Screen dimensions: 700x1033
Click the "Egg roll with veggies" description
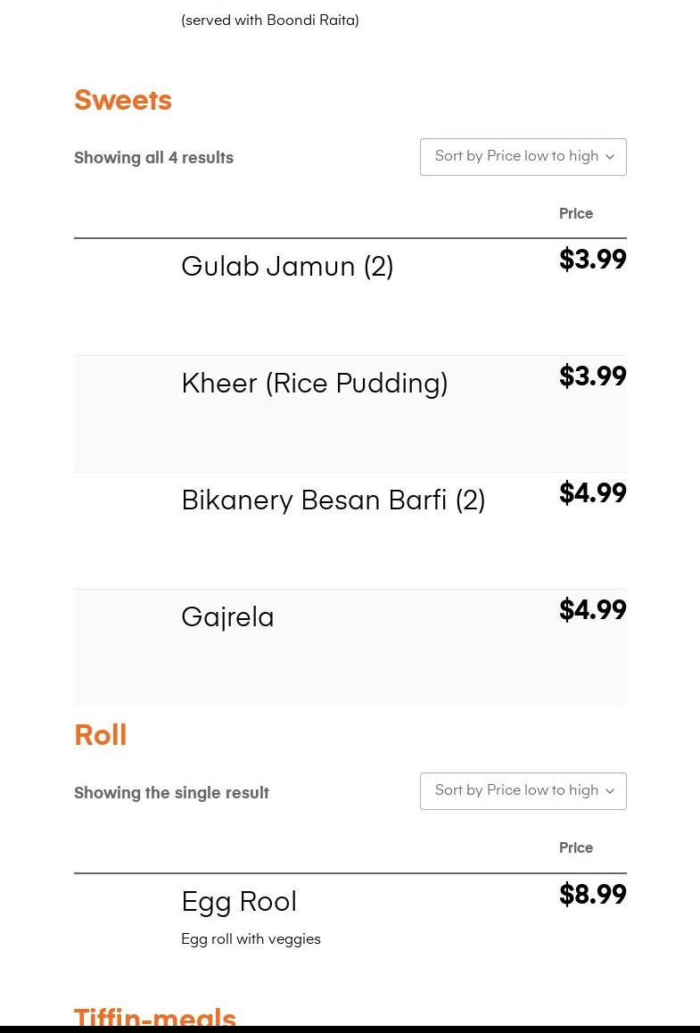[x=251, y=939]
